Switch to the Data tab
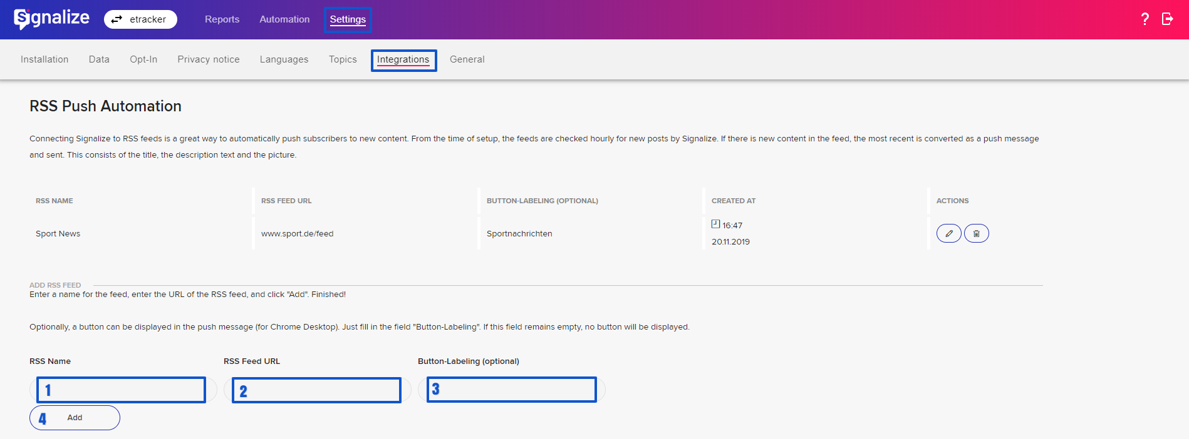Image resolution: width=1189 pixels, height=439 pixels. coord(99,59)
